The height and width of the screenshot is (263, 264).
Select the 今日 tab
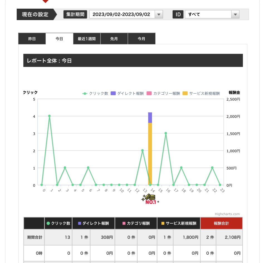[x=59, y=39]
